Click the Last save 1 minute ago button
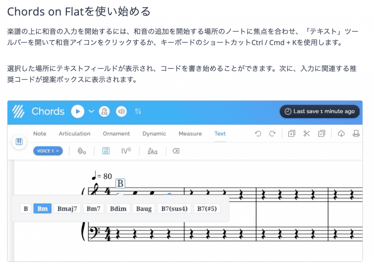The height and width of the screenshot is (278, 374). point(319,111)
